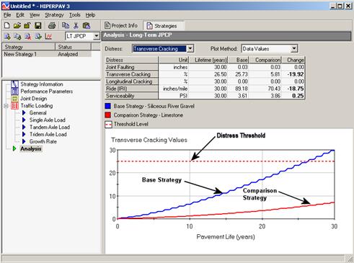This screenshot has height=263, width=354.
Task: Click the Longitudinal Cracking row label
Action: tap(132, 81)
